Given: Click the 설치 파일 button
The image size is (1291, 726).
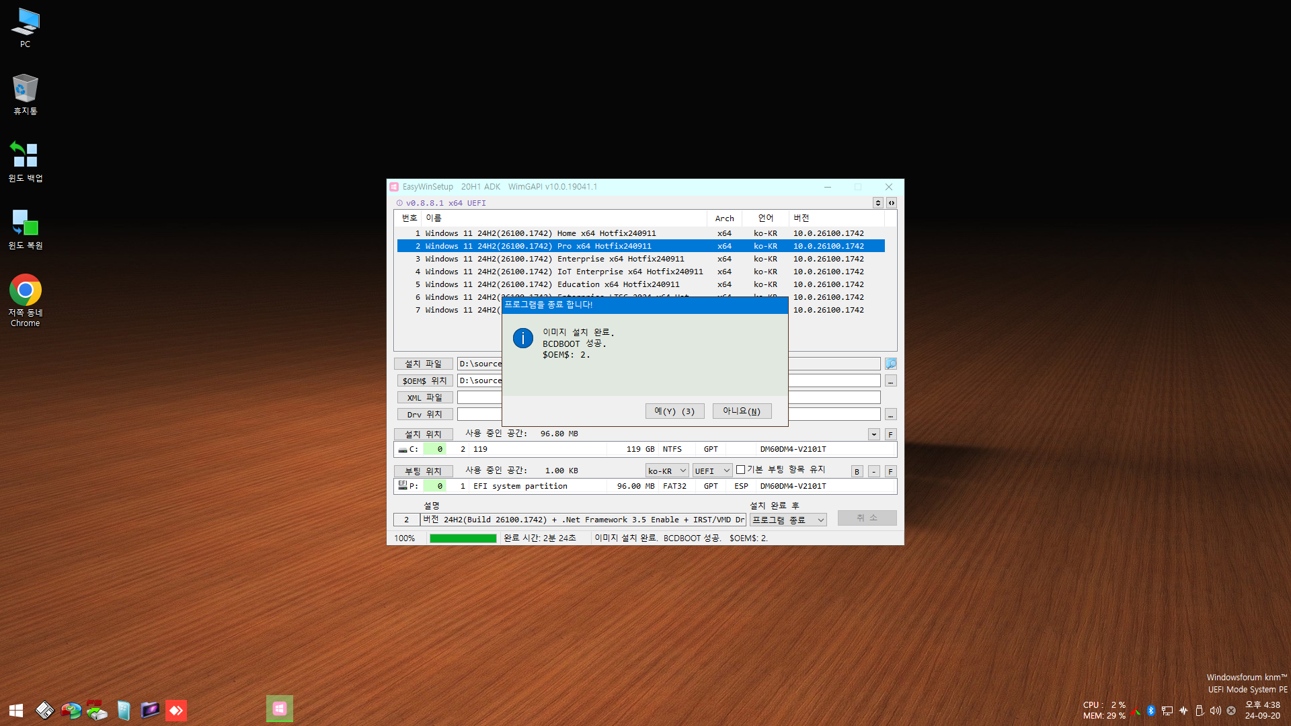Looking at the screenshot, I should (423, 364).
